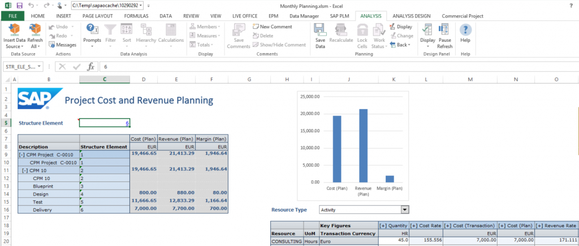The height and width of the screenshot is (246, 579).
Task: Click the Filter funnel icon
Action: [x=110, y=29]
